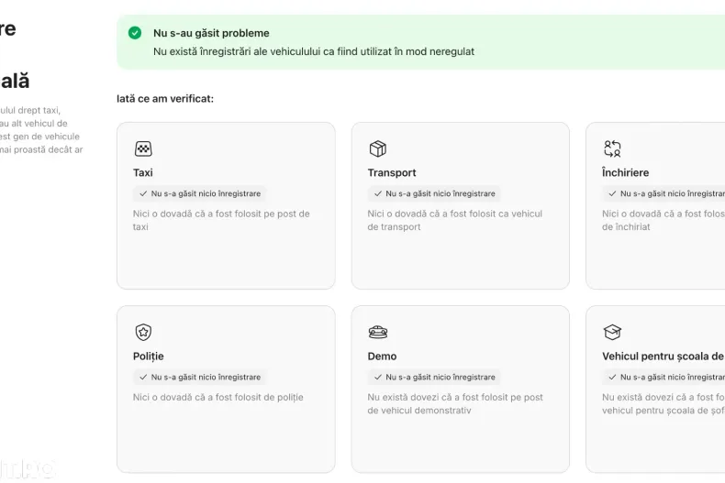Click the checkmark in Taxi status badge

(x=143, y=193)
